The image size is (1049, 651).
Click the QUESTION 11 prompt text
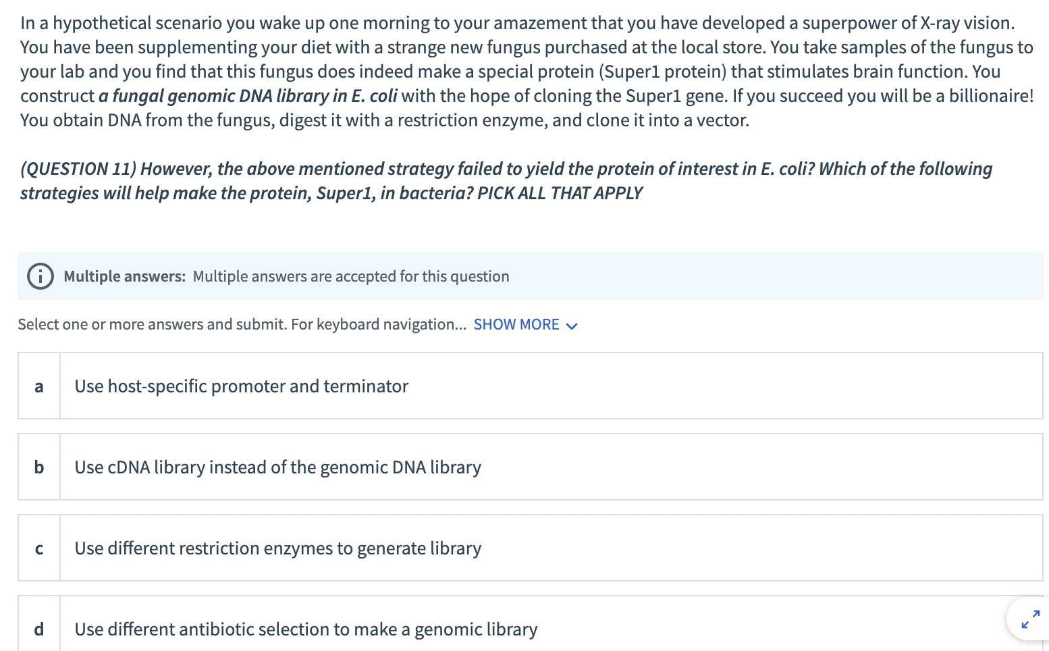[506, 169]
